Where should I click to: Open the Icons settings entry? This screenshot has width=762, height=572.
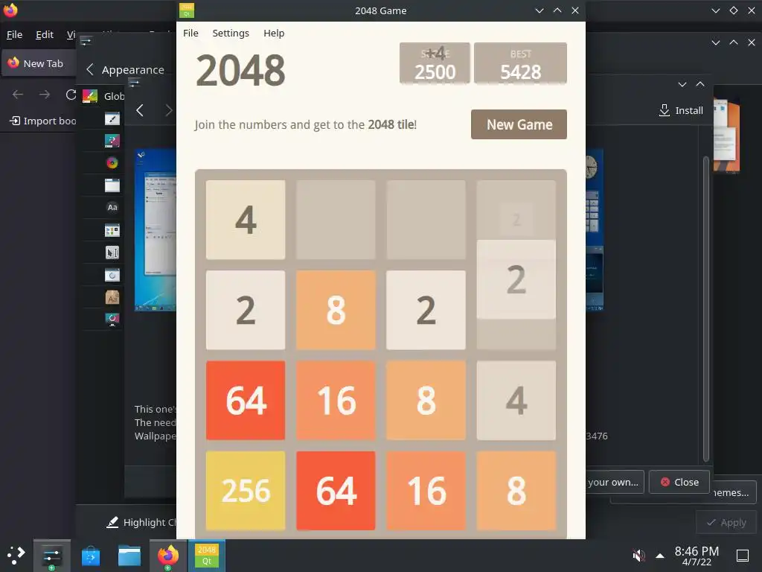click(112, 230)
